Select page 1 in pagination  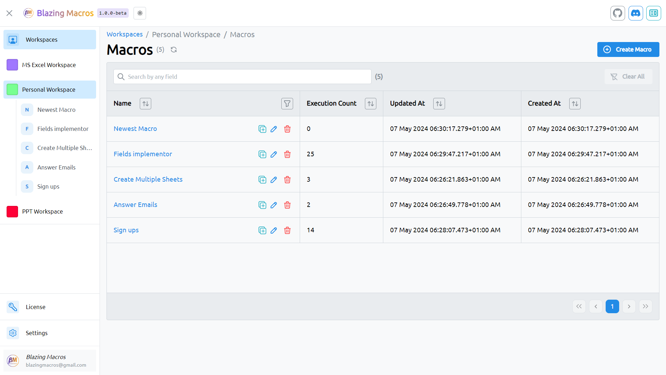pyautogui.click(x=612, y=306)
